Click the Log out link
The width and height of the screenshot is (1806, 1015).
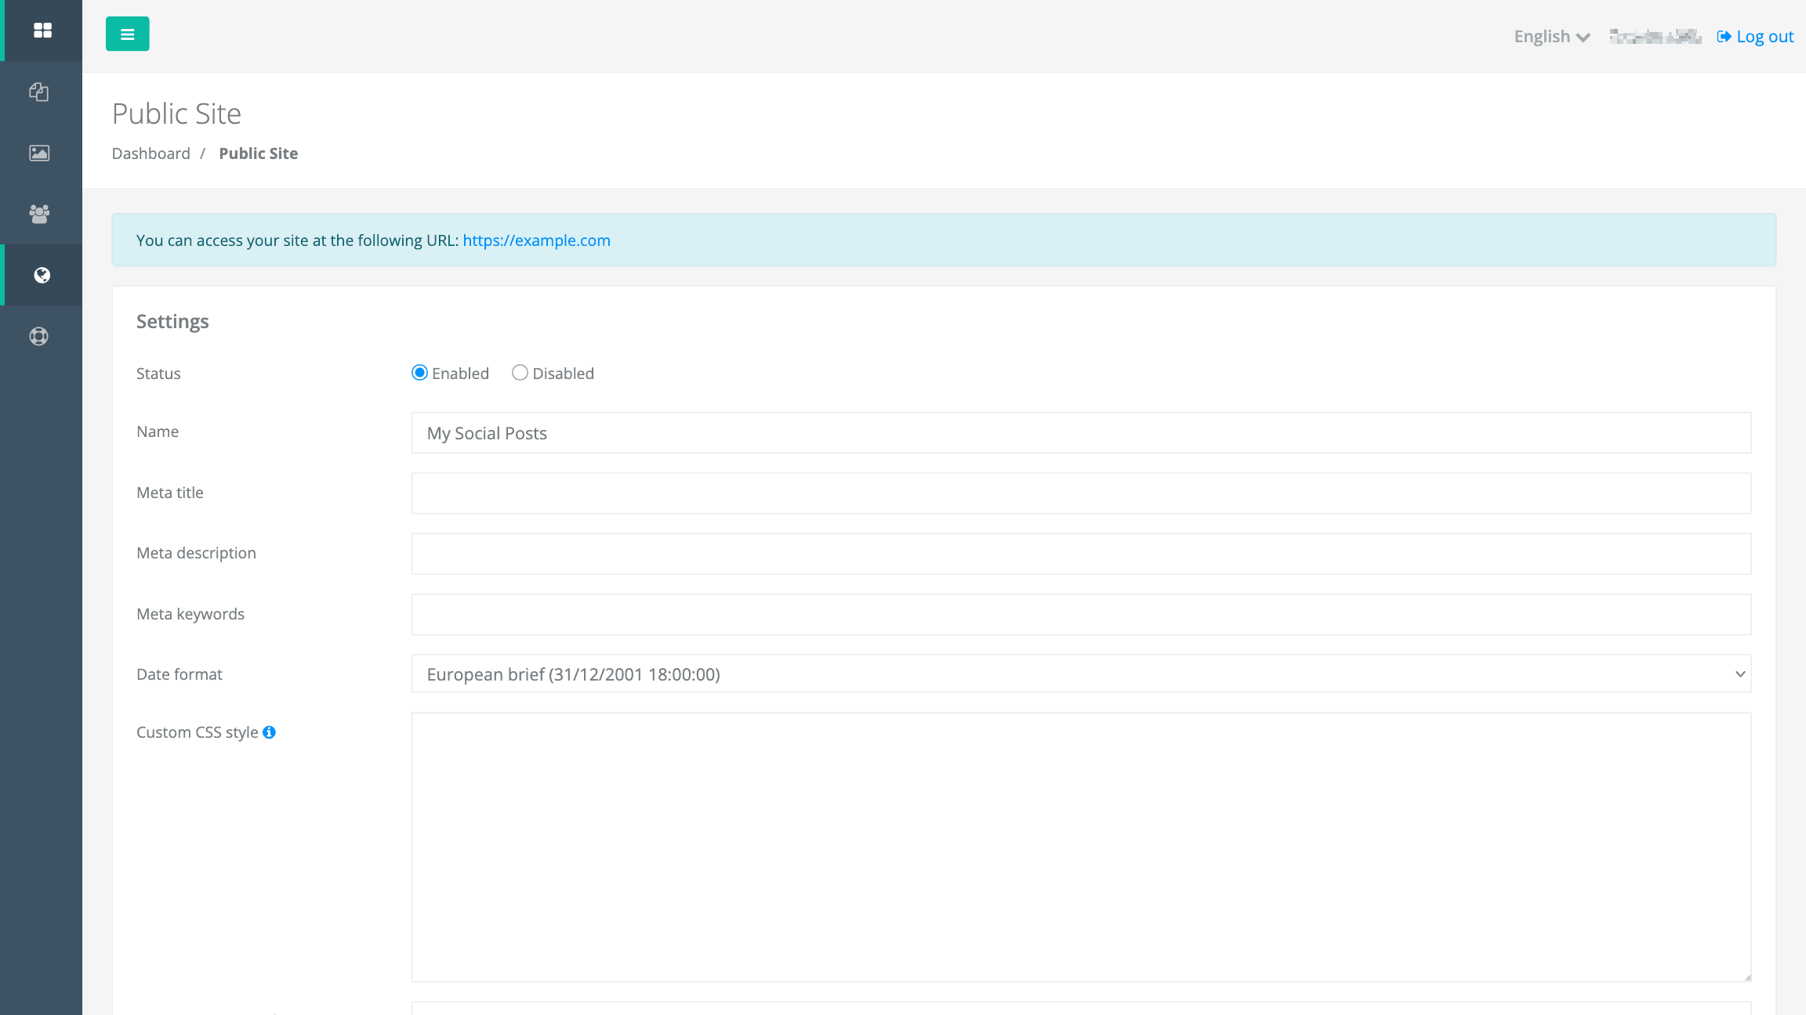point(1756,37)
